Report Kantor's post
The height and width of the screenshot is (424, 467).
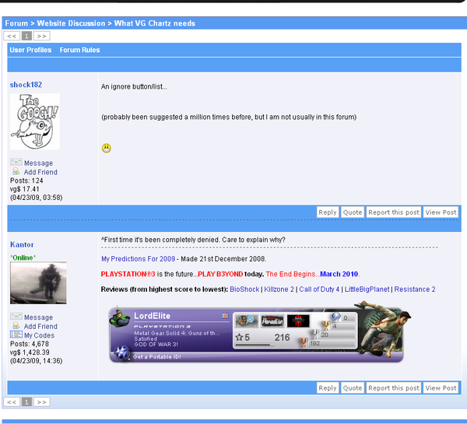click(x=394, y=387)
